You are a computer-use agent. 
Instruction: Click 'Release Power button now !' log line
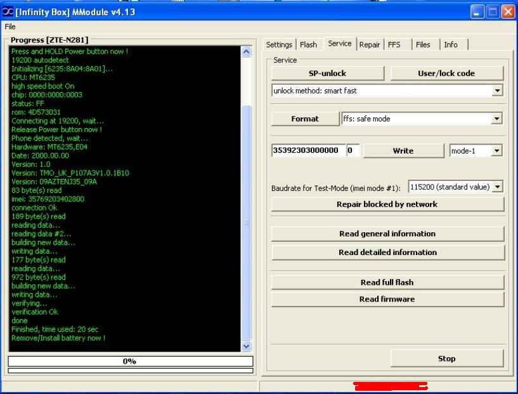coord(57,129)
